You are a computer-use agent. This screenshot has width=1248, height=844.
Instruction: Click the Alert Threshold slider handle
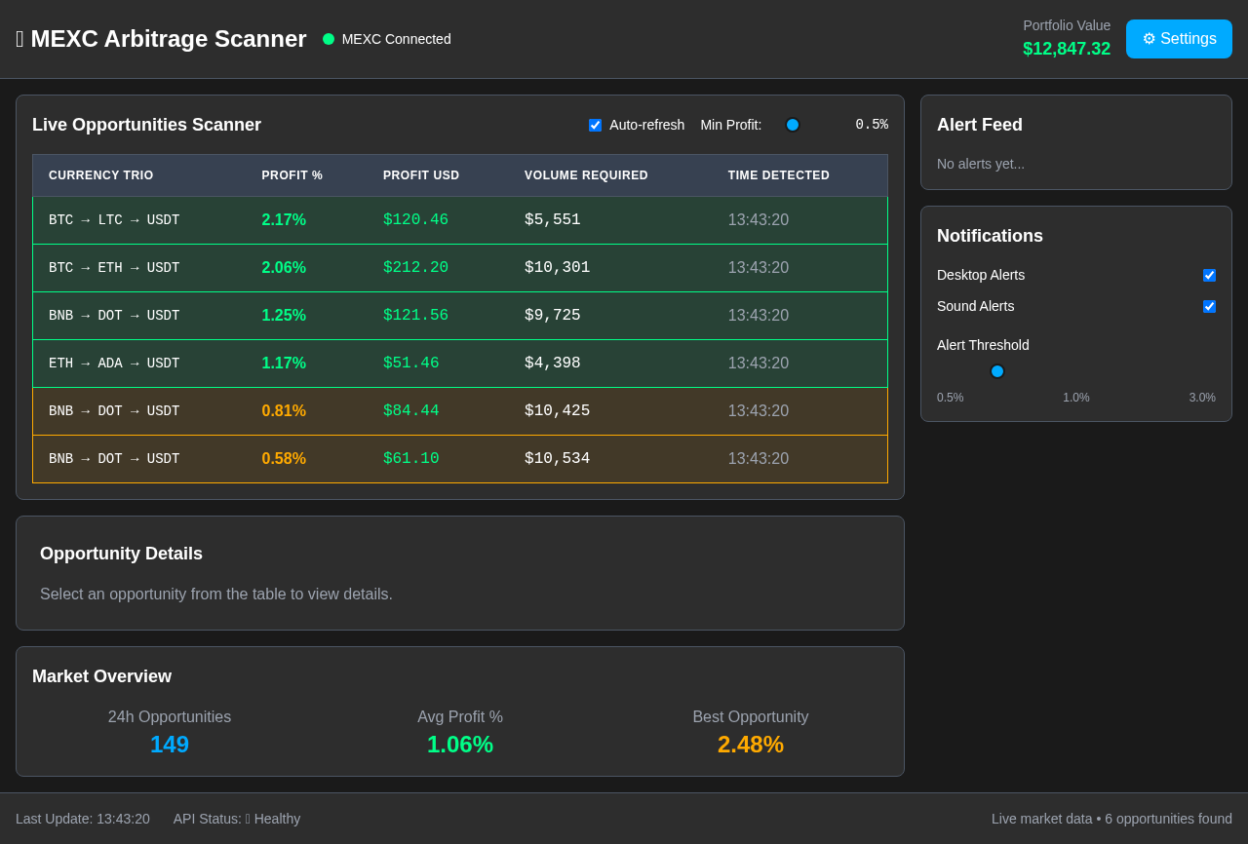[x=996, y=371]
